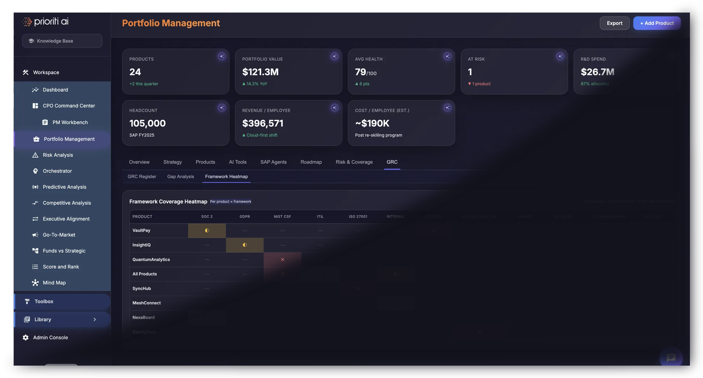
Task: Click the Orchestrator icon
Action: click(x=35, y=171)
